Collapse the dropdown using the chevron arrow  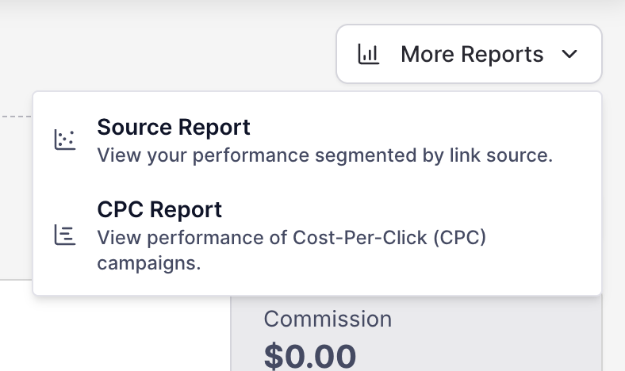click(x=569, y=54)
